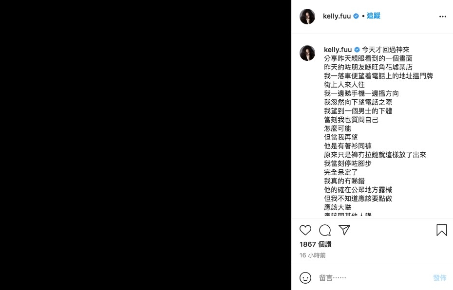
Task: Open the 16 小時前 timestamp link
Action: pos(312,255)
